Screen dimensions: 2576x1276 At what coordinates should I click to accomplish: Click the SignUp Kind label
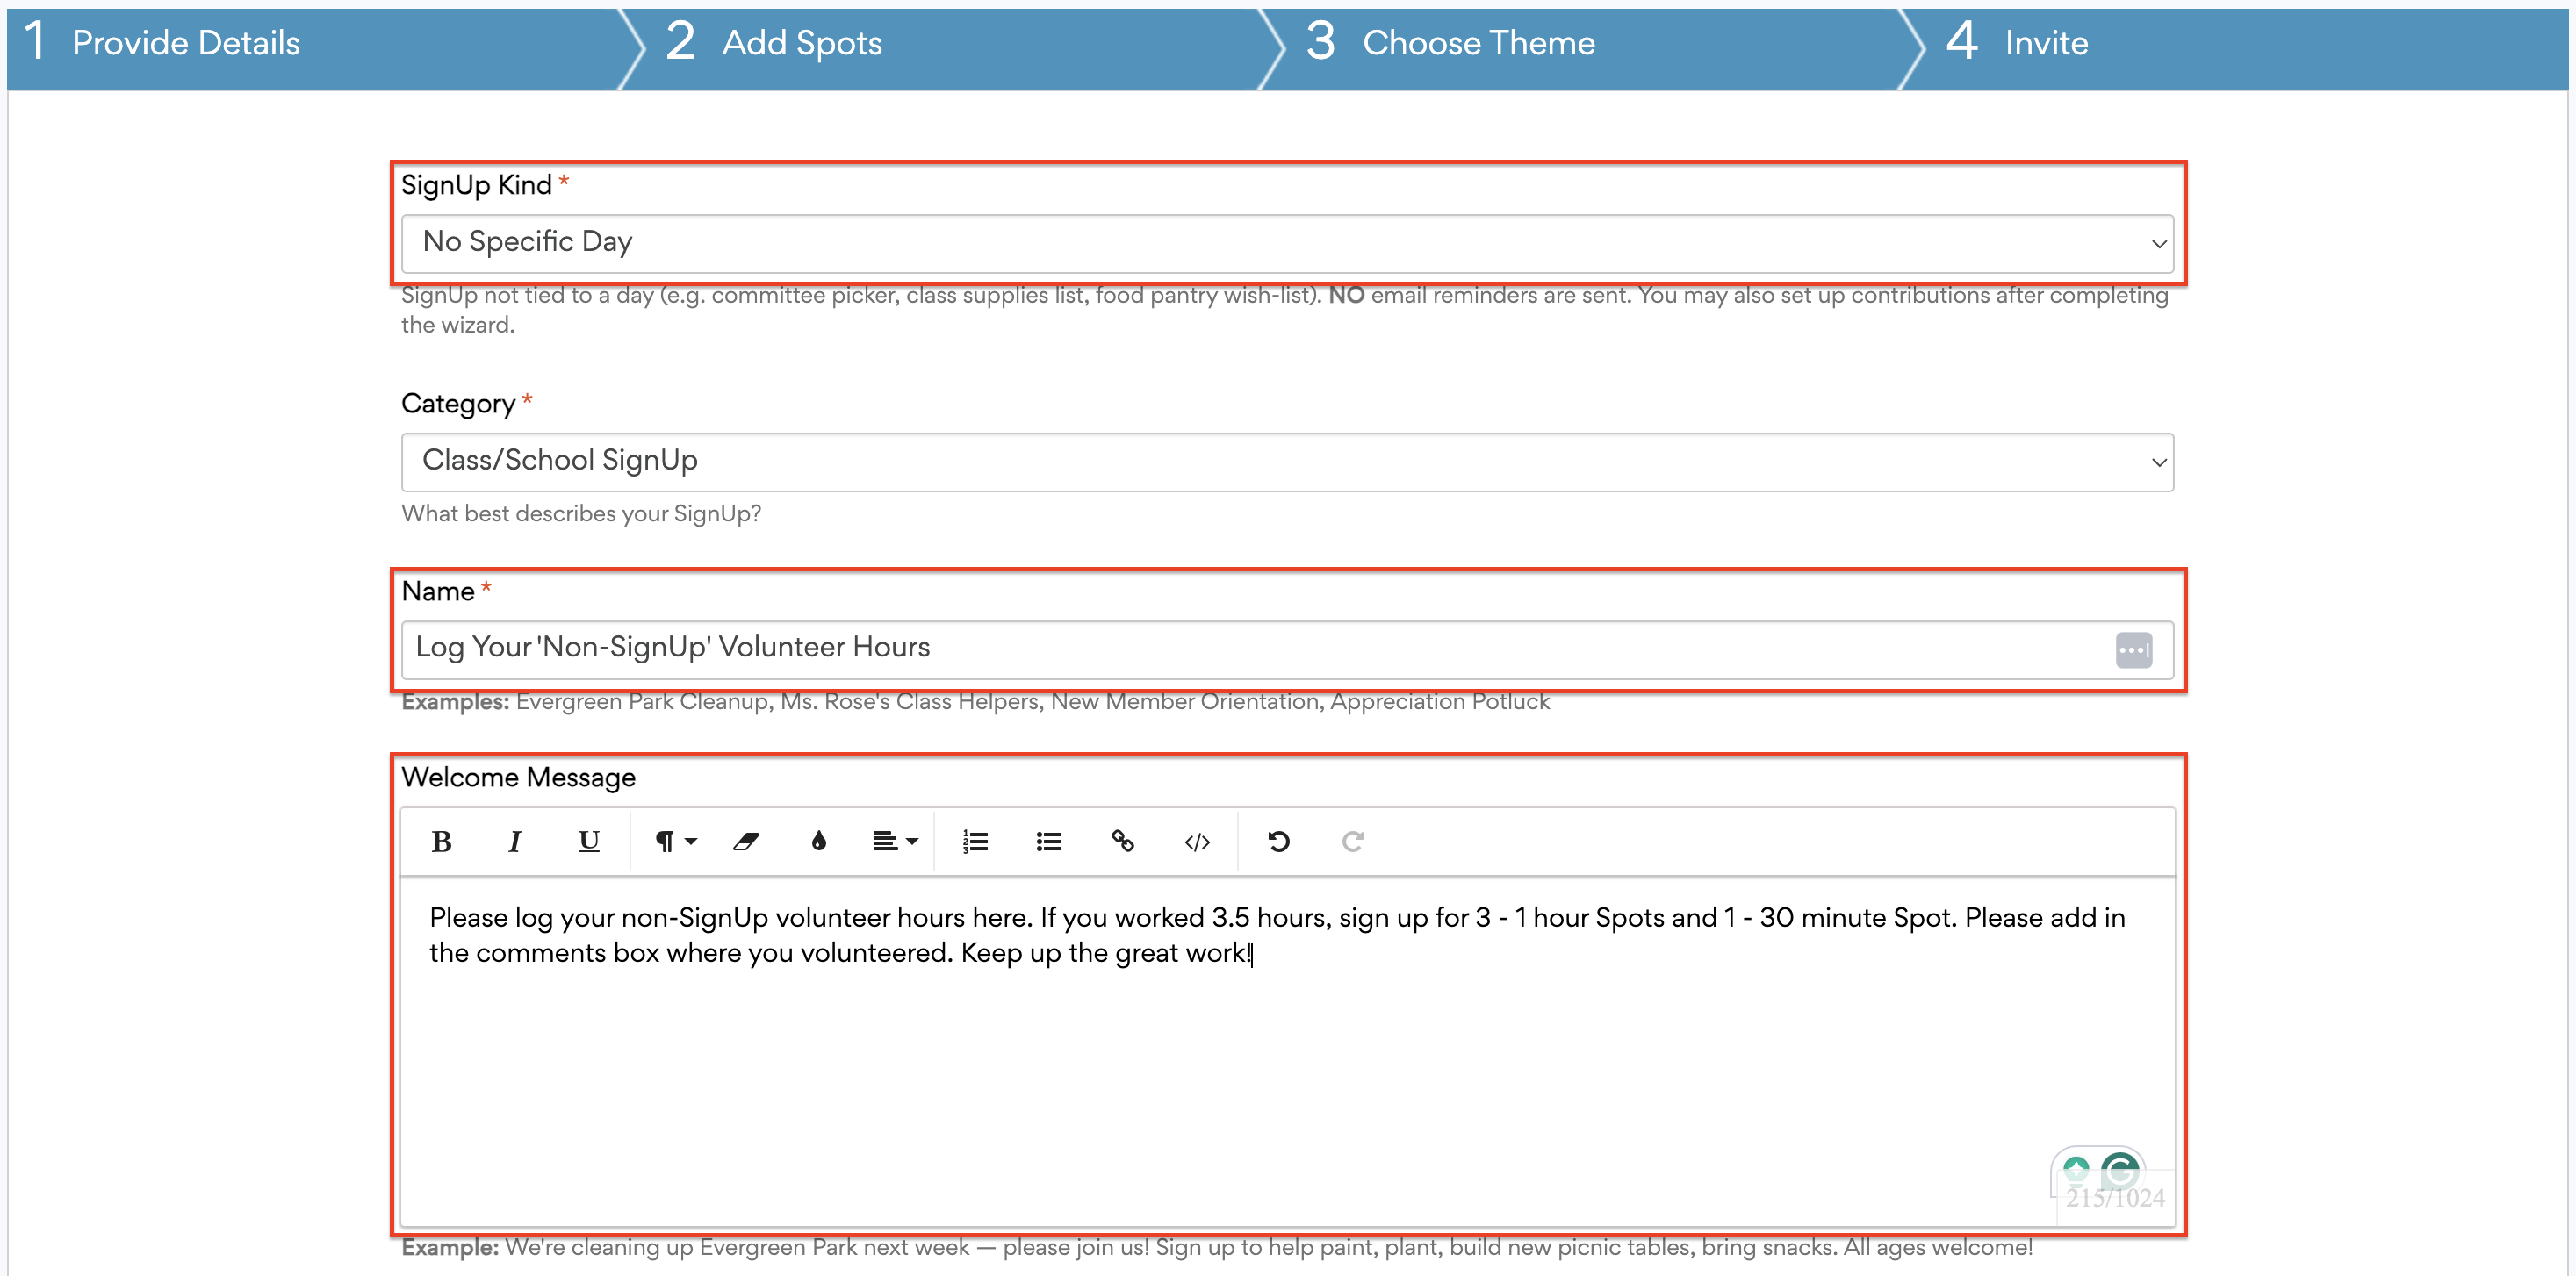coord(477,186)
